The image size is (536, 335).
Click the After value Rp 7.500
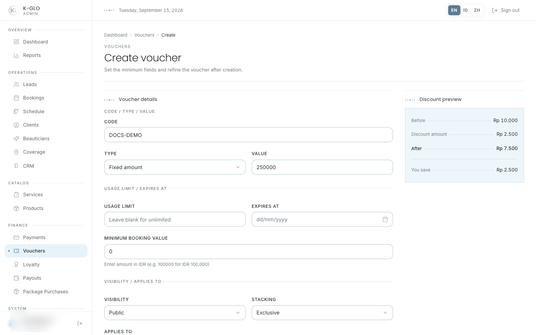tap(507, 148)
